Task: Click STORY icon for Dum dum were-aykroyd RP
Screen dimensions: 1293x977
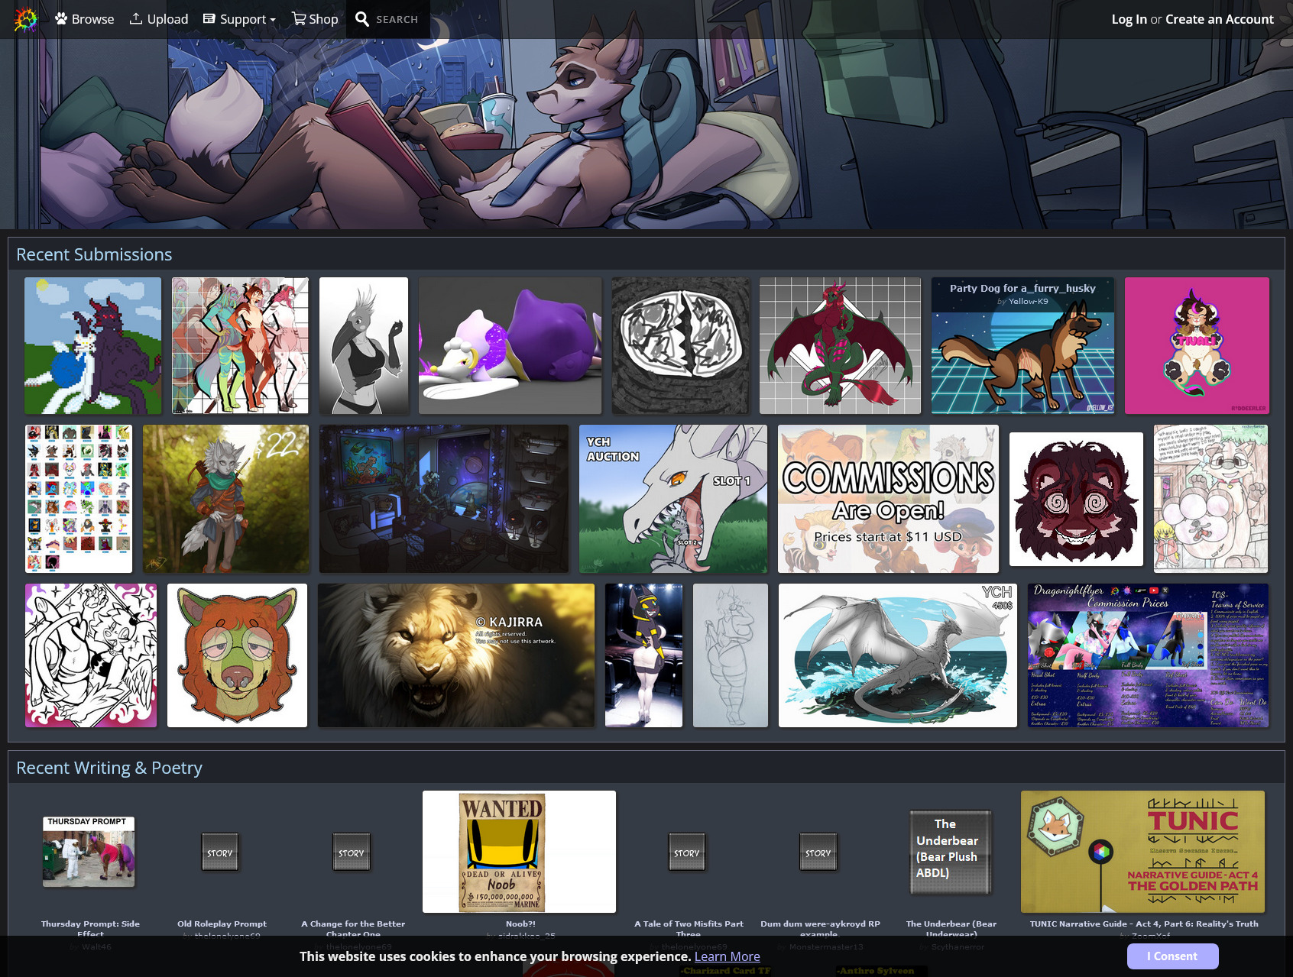Action: (818, 852)
